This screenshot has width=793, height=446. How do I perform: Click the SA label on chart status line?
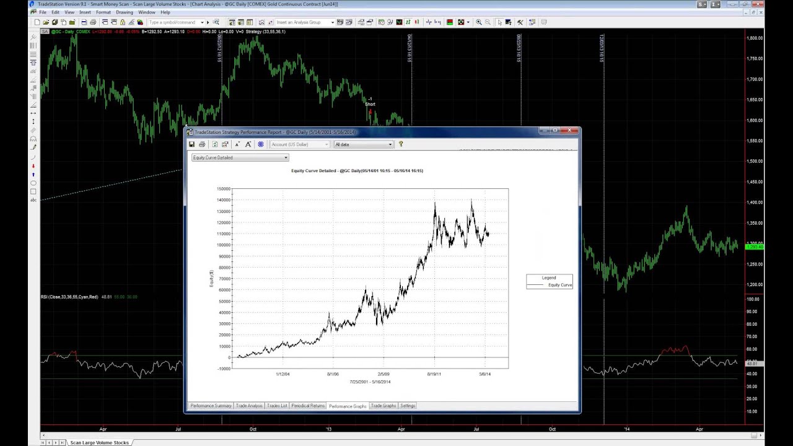coord(45,32)
